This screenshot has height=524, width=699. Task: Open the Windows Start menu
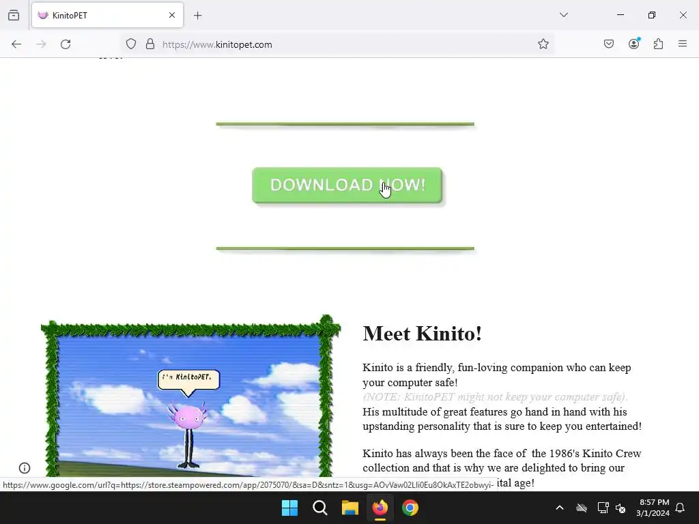(x=289, y=508)
